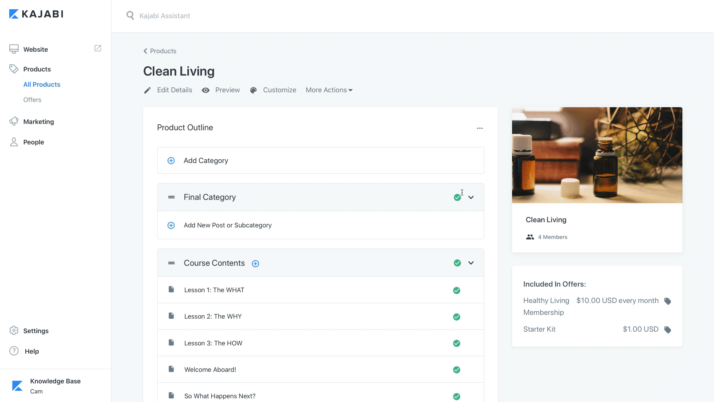Open the More Actions dropdown
714x402 pixels.
329,90
